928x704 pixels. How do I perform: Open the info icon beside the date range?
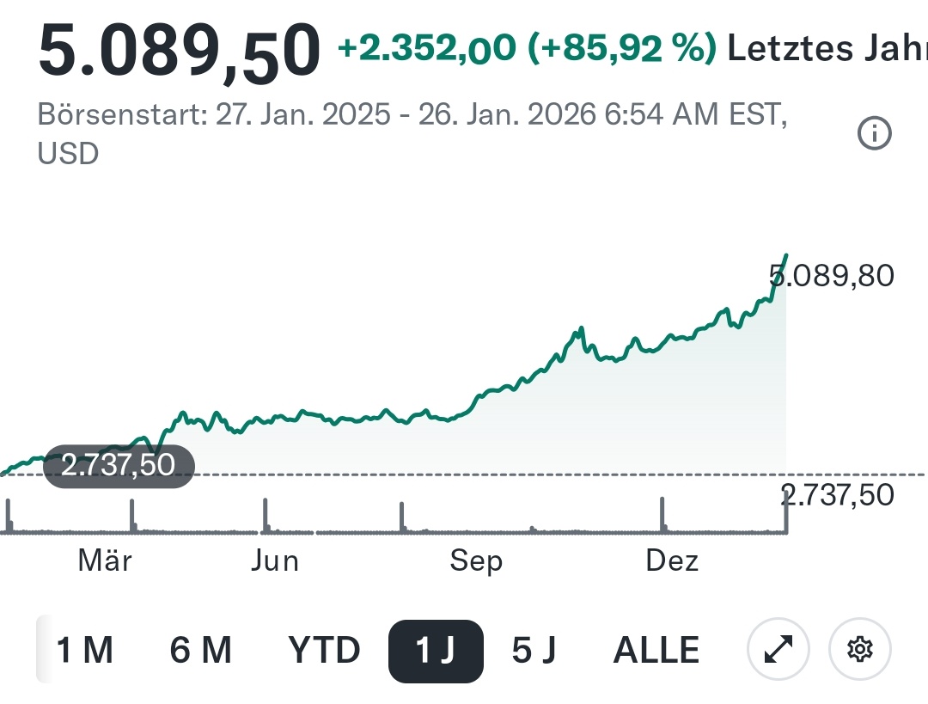875,133
